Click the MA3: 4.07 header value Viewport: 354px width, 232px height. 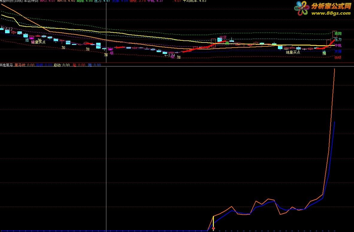[48, 1]
